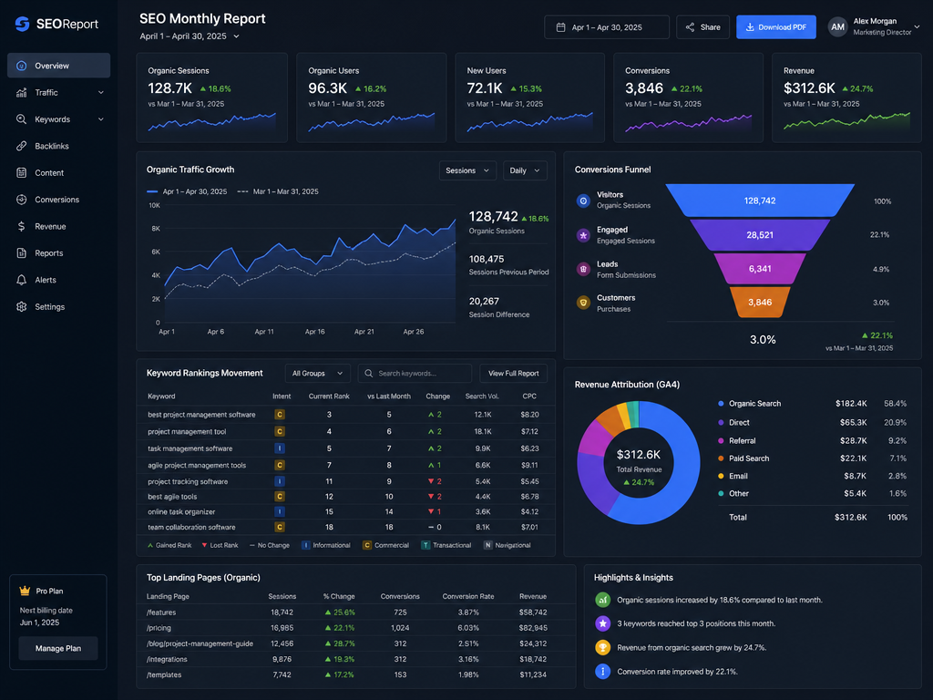Click keyword 'best project management software'
The width and height of the screenshot is (933, 700).
(201, 415)
